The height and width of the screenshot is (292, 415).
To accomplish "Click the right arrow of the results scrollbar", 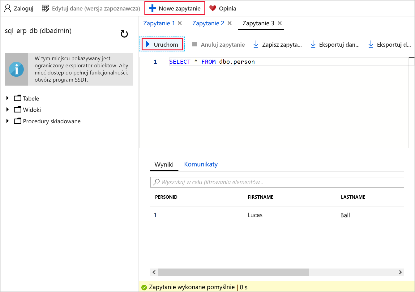I will [400, 272].
